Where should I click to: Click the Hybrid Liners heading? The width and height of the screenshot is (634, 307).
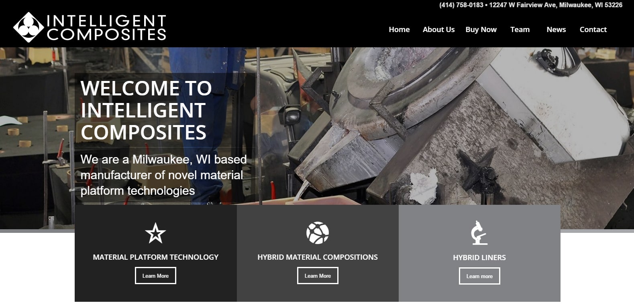tap(479, 258)
